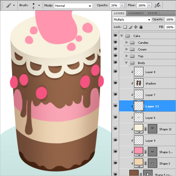The width and height of the screenshot is (176, 176).
Task: Hide the Cream group visibility eye
Action: (x=115, y=49)
